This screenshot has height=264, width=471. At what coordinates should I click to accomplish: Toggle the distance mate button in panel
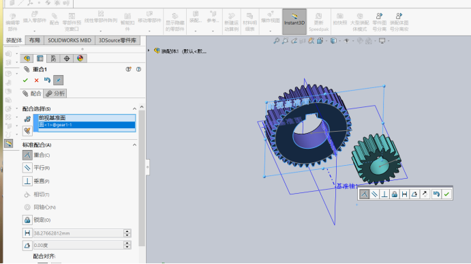tap(27, 233)
